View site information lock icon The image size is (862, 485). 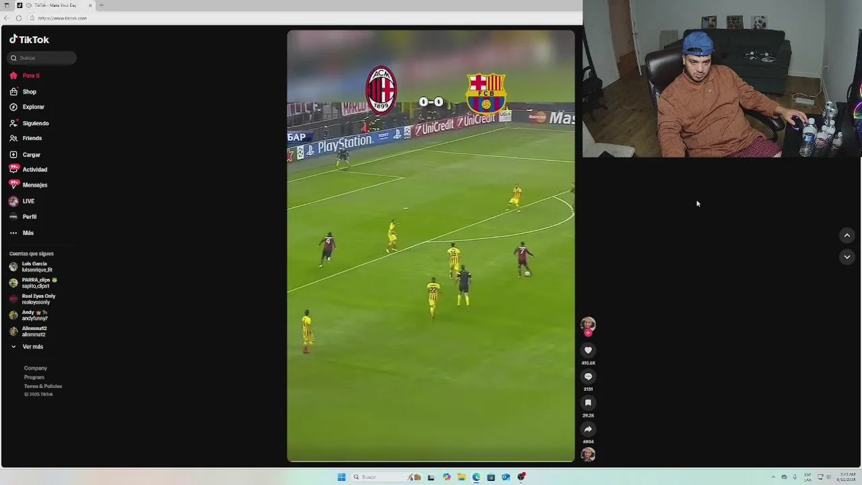click(32, 18)
